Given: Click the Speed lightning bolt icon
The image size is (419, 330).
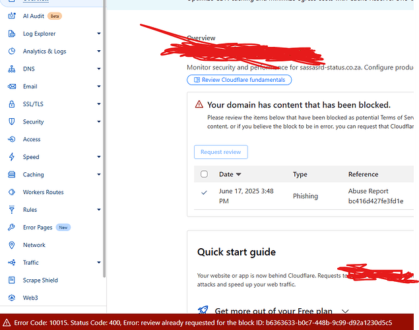Looking at the screenshot, I should 12,157.
